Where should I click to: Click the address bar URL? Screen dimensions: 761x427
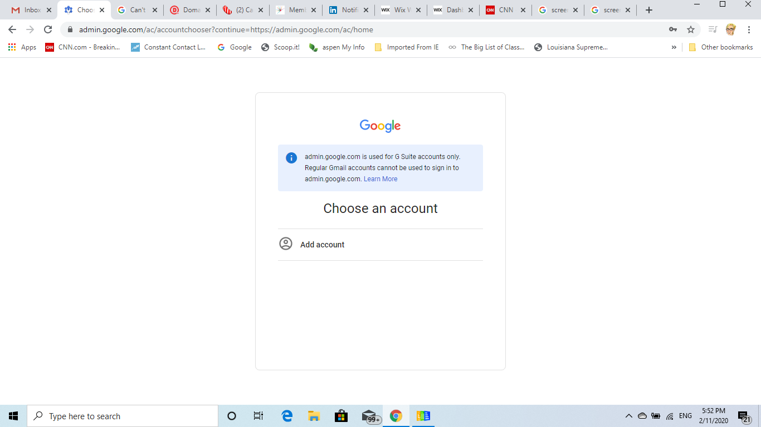(226, 29)
